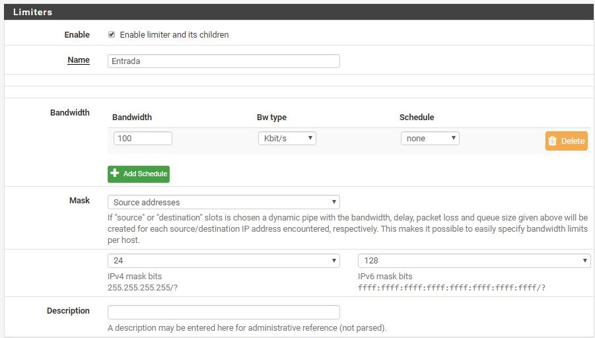Click the Enable row label
The width and height of the screenshot is (595, 338).
[x=77, y=34]
